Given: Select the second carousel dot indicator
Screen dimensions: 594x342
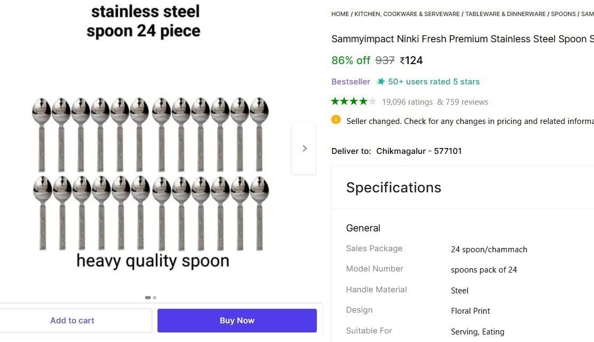Looking at the screenshot, I should (154, 298).
